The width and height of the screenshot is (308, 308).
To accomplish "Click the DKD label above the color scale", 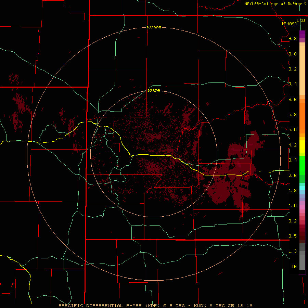I will pos(300,21).
